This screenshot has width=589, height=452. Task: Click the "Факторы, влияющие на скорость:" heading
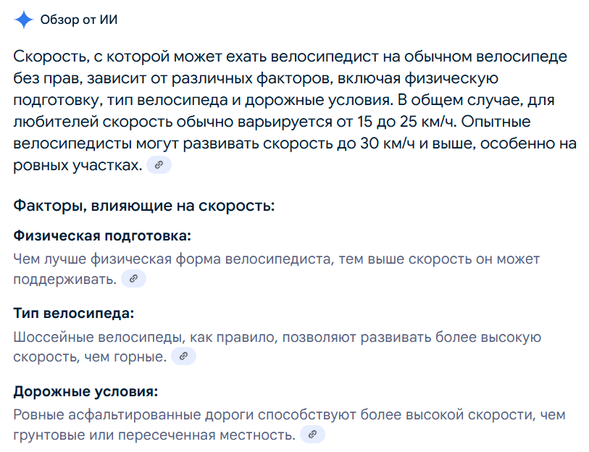(144, 205)
